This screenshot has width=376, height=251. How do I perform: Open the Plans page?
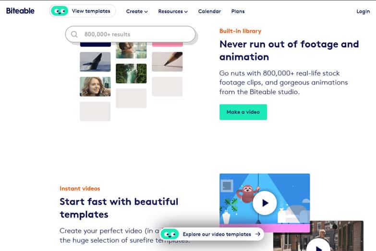(238, 11)
